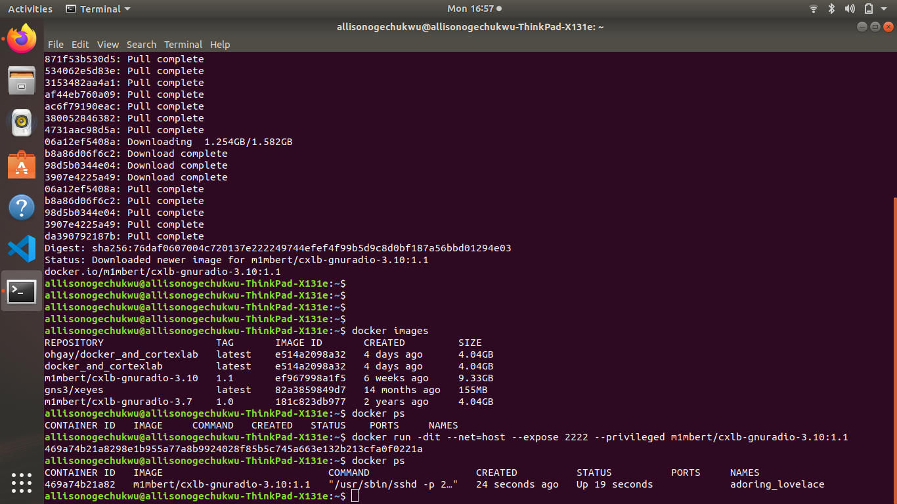Open Rhythmbox music player icon

point(22,122)
